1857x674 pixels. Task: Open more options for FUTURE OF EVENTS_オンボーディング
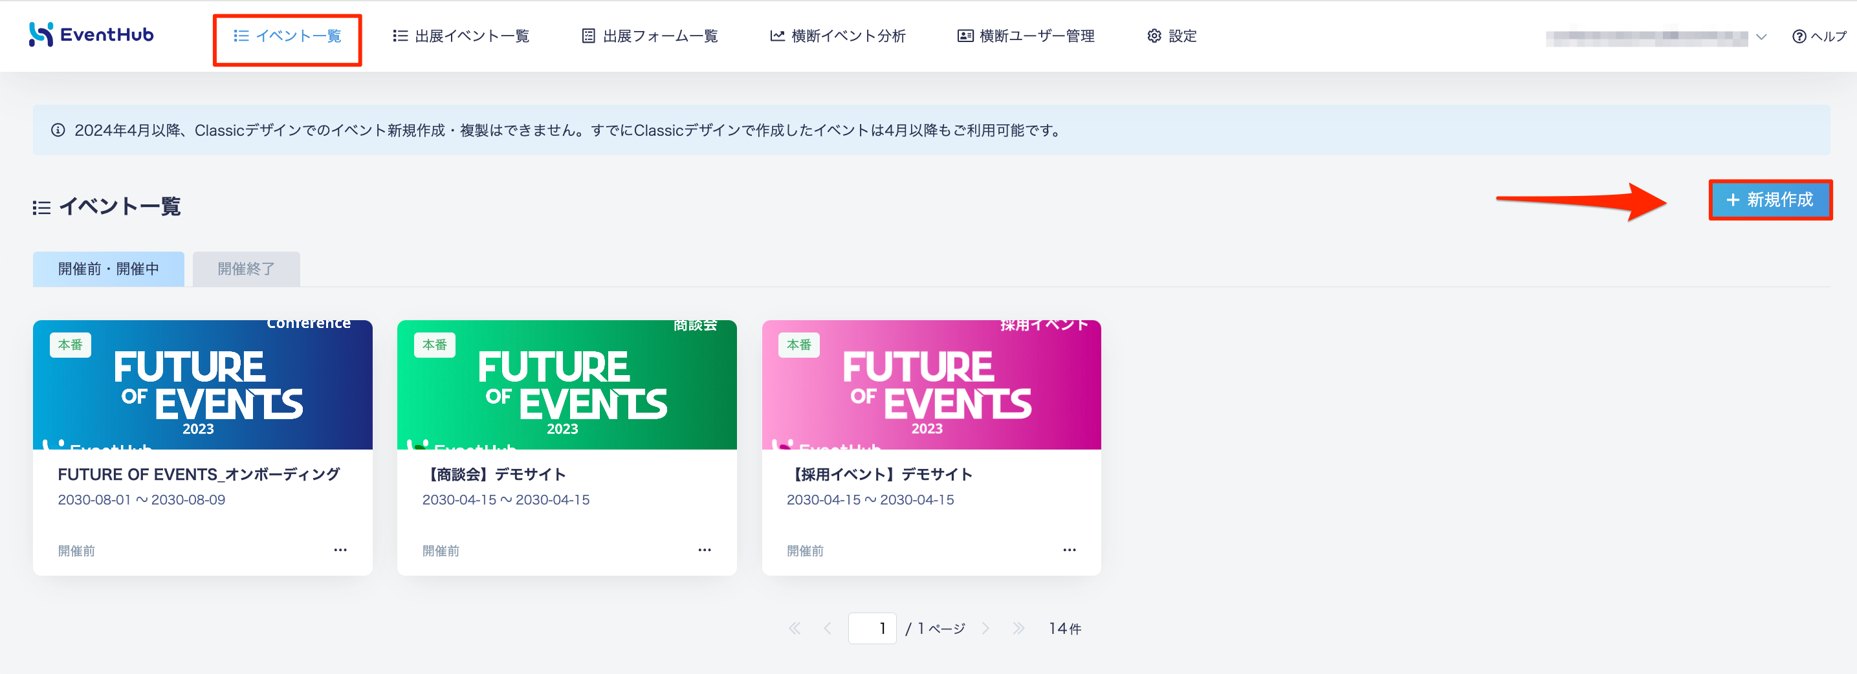click(340, 550)
